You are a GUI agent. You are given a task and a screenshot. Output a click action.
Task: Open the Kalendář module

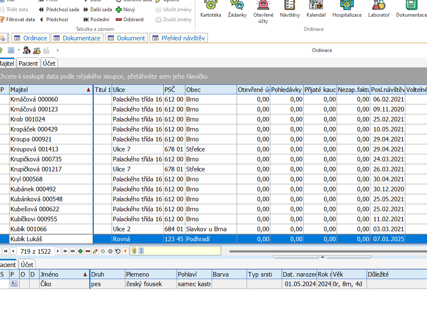(316, 10)
